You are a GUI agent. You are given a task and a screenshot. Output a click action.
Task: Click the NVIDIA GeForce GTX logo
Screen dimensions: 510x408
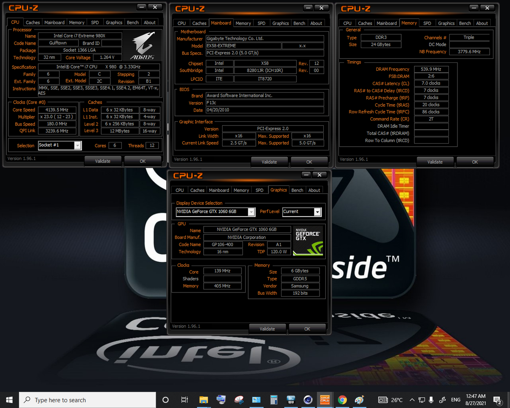coord(308,240)
